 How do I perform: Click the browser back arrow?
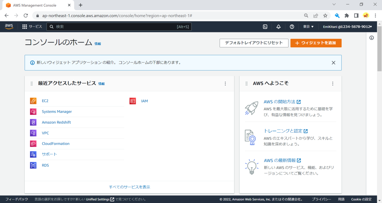6,15
